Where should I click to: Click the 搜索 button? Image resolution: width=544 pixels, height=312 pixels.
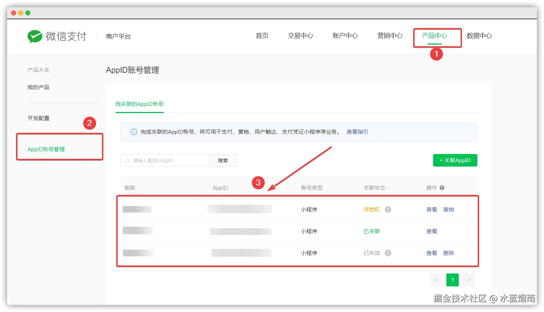(x=223, y=160)
